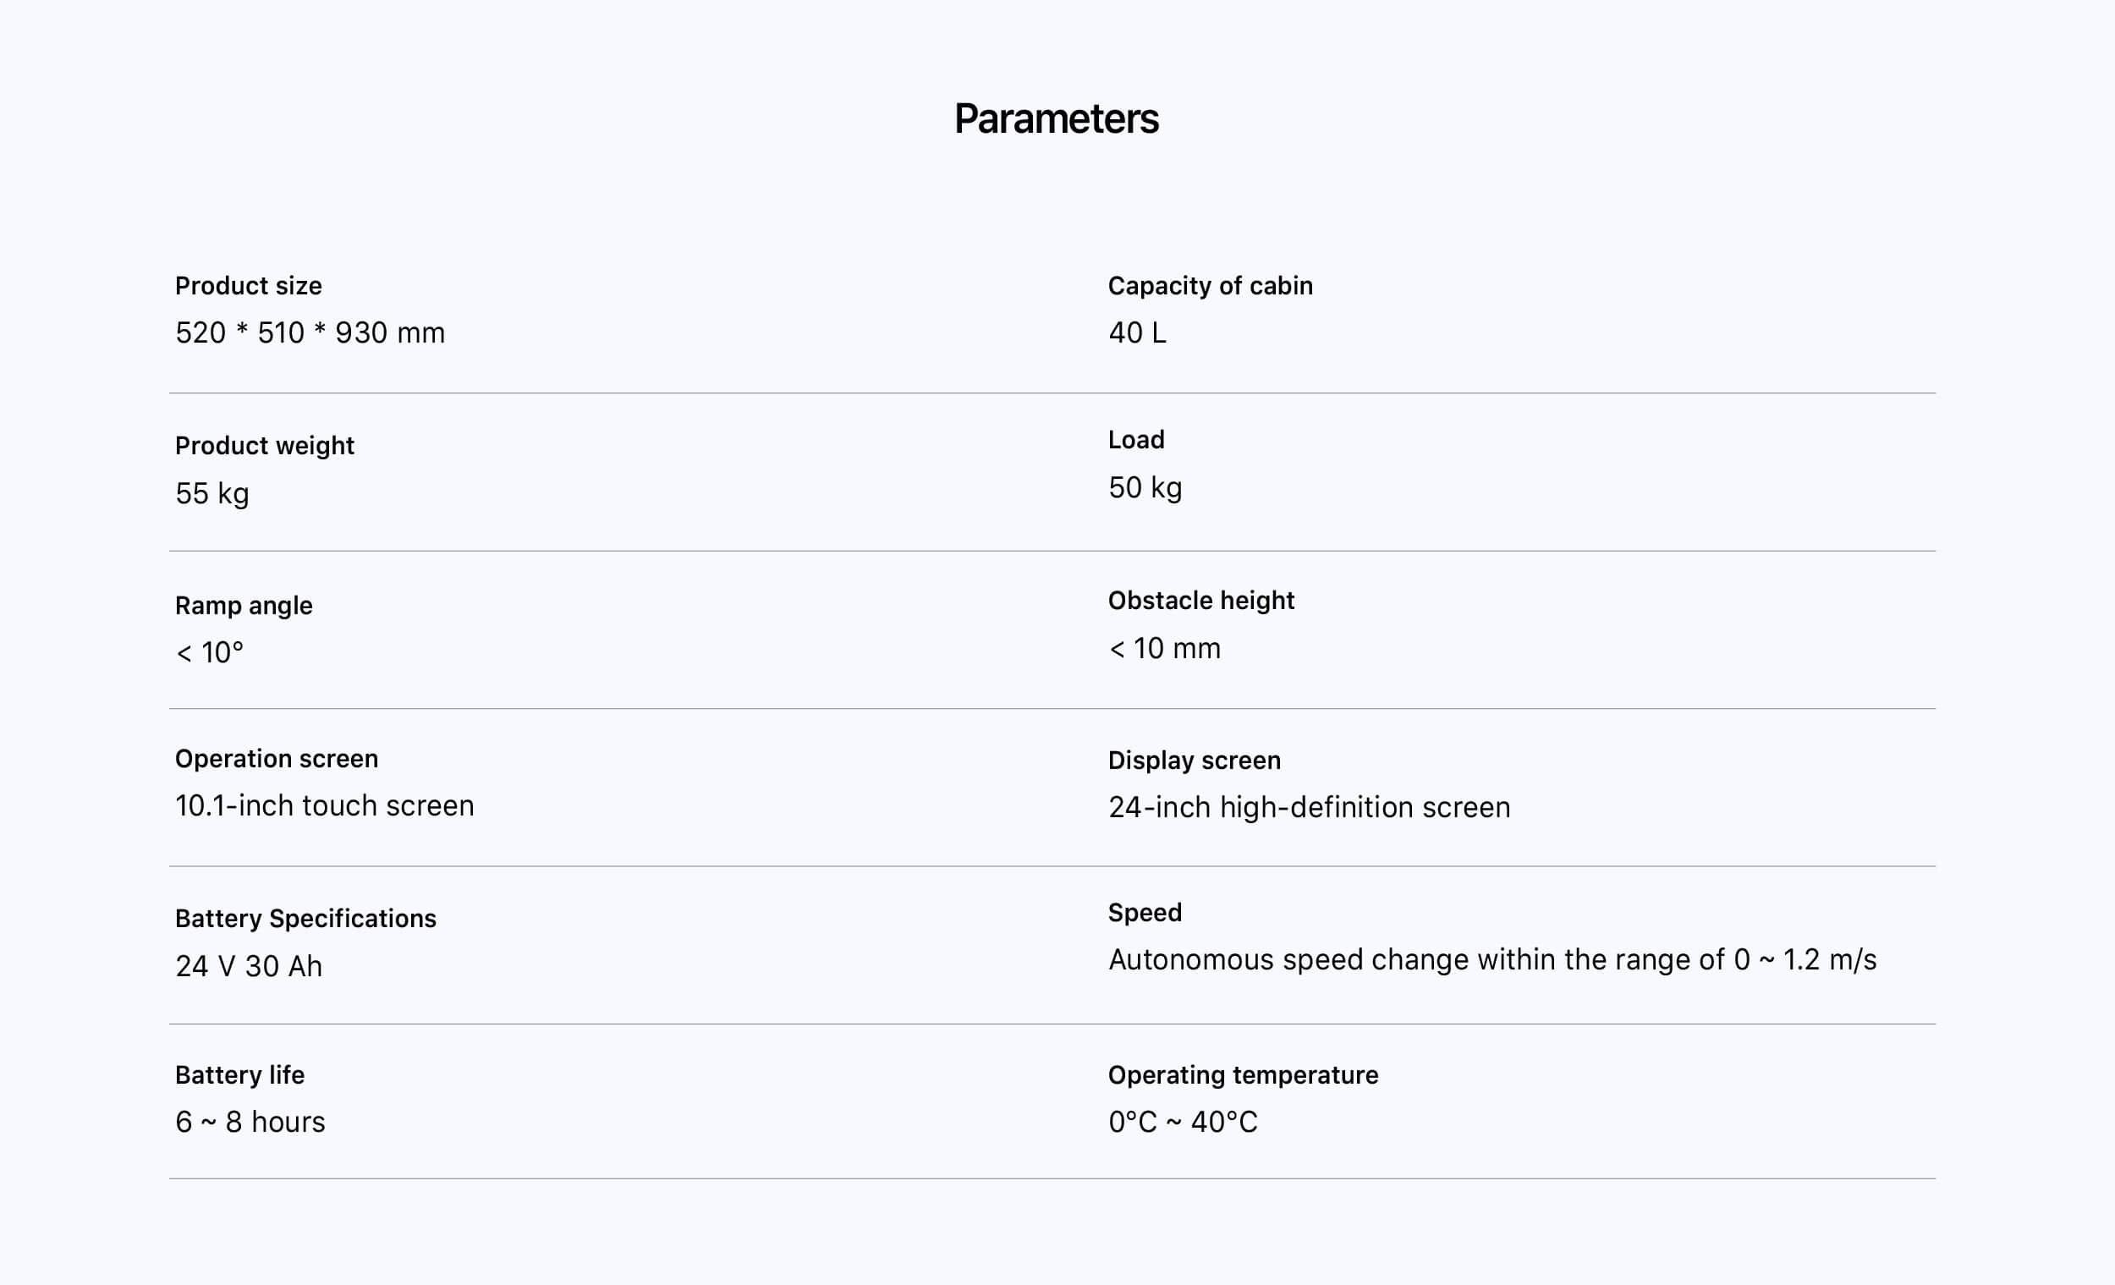Select the 40 L capacity value
This screenshot has width=2115, height=1285.
point(1136,333)
